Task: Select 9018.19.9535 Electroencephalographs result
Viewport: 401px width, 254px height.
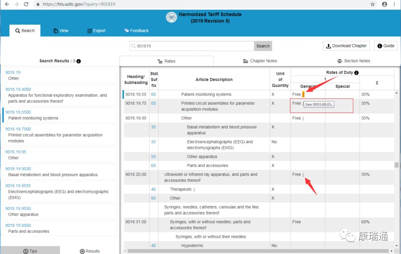Action: click(x=60, y=191)
